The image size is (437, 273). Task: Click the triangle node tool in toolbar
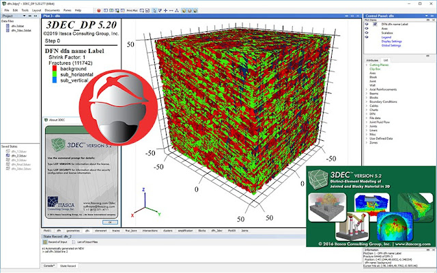click(177, 11)
